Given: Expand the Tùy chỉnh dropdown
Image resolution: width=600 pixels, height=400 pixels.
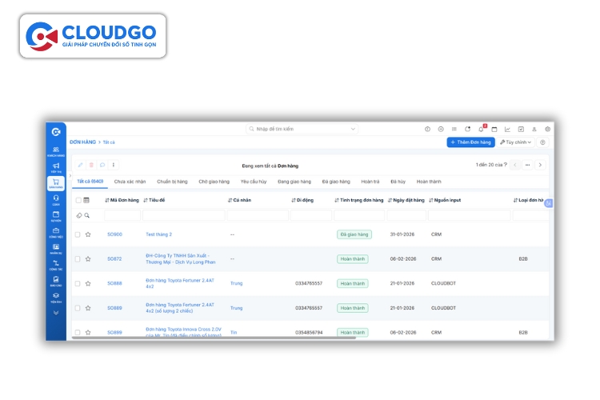Looking at the screenshot, I should click(x=516, y=142).
